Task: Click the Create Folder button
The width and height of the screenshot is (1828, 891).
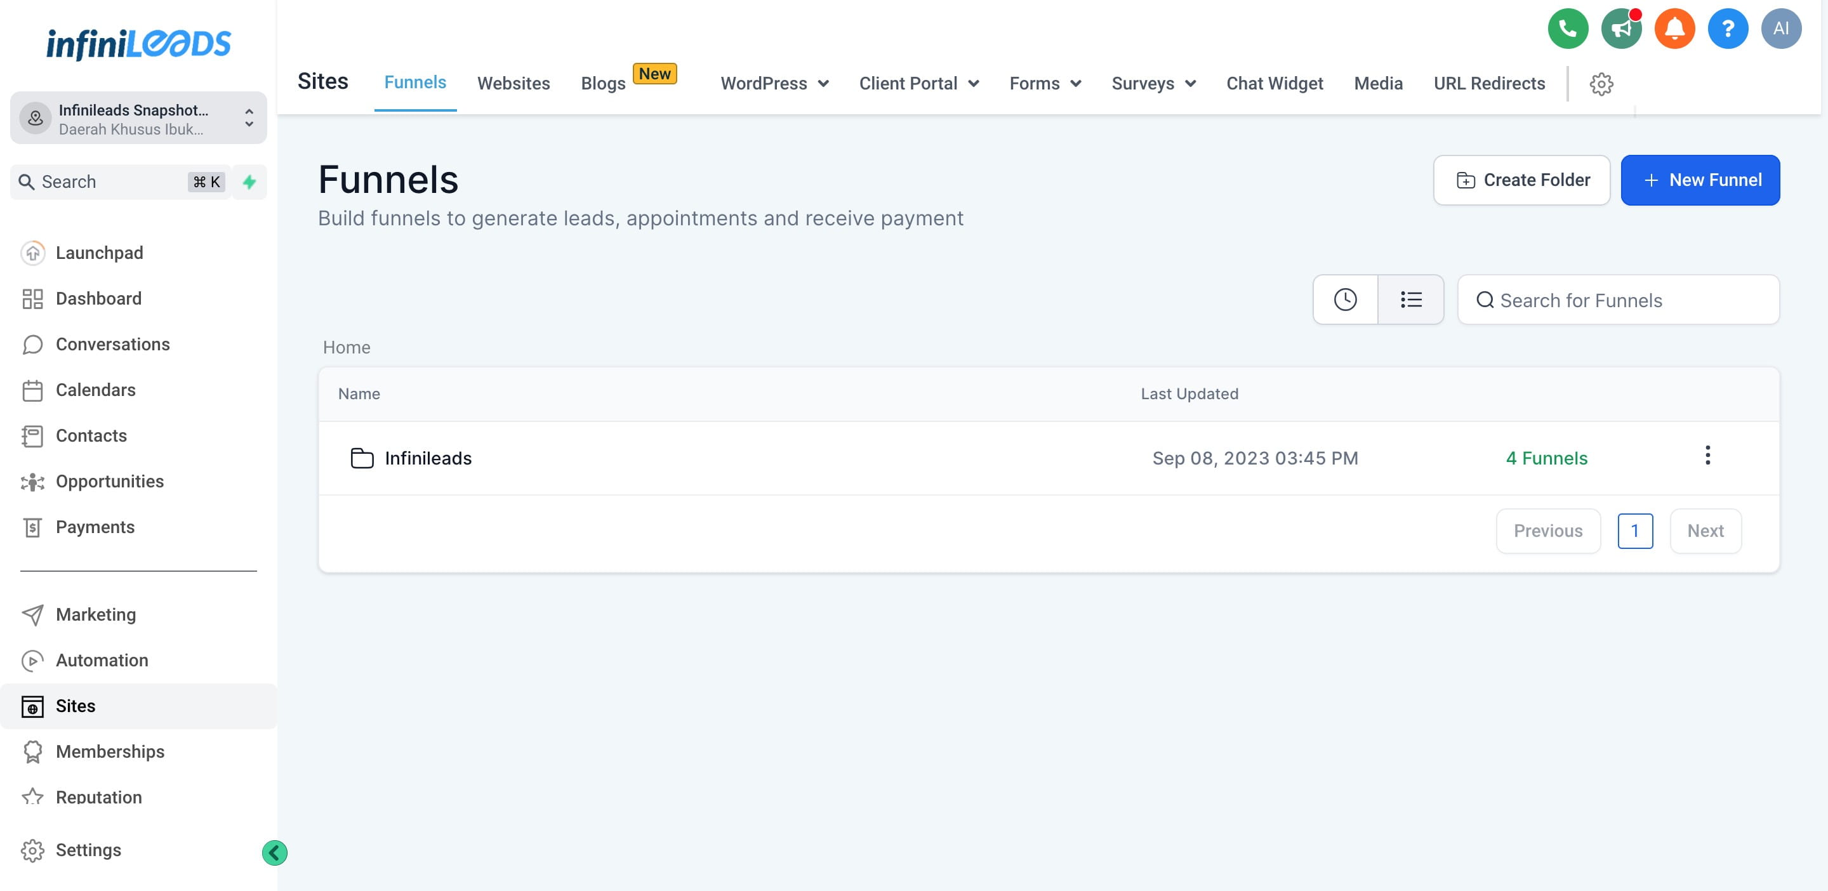Action: tap(1521, 180)
